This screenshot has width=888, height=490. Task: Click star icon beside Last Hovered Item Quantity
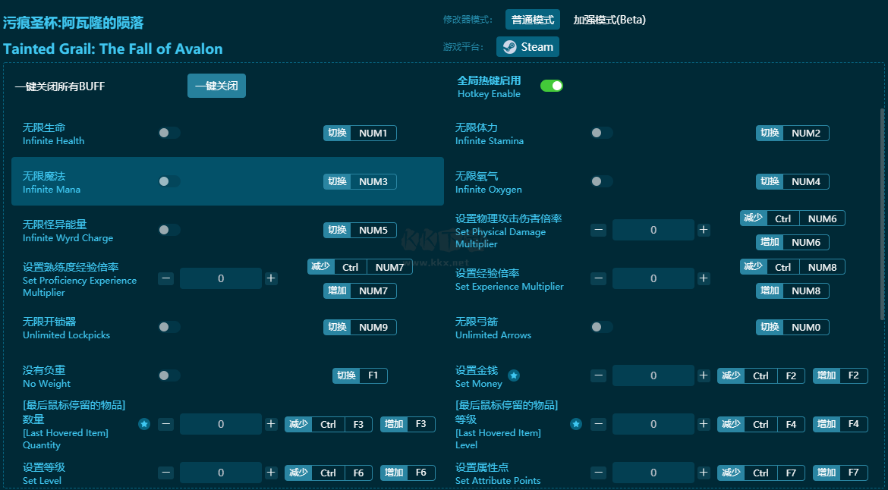(x=144, y=424)
